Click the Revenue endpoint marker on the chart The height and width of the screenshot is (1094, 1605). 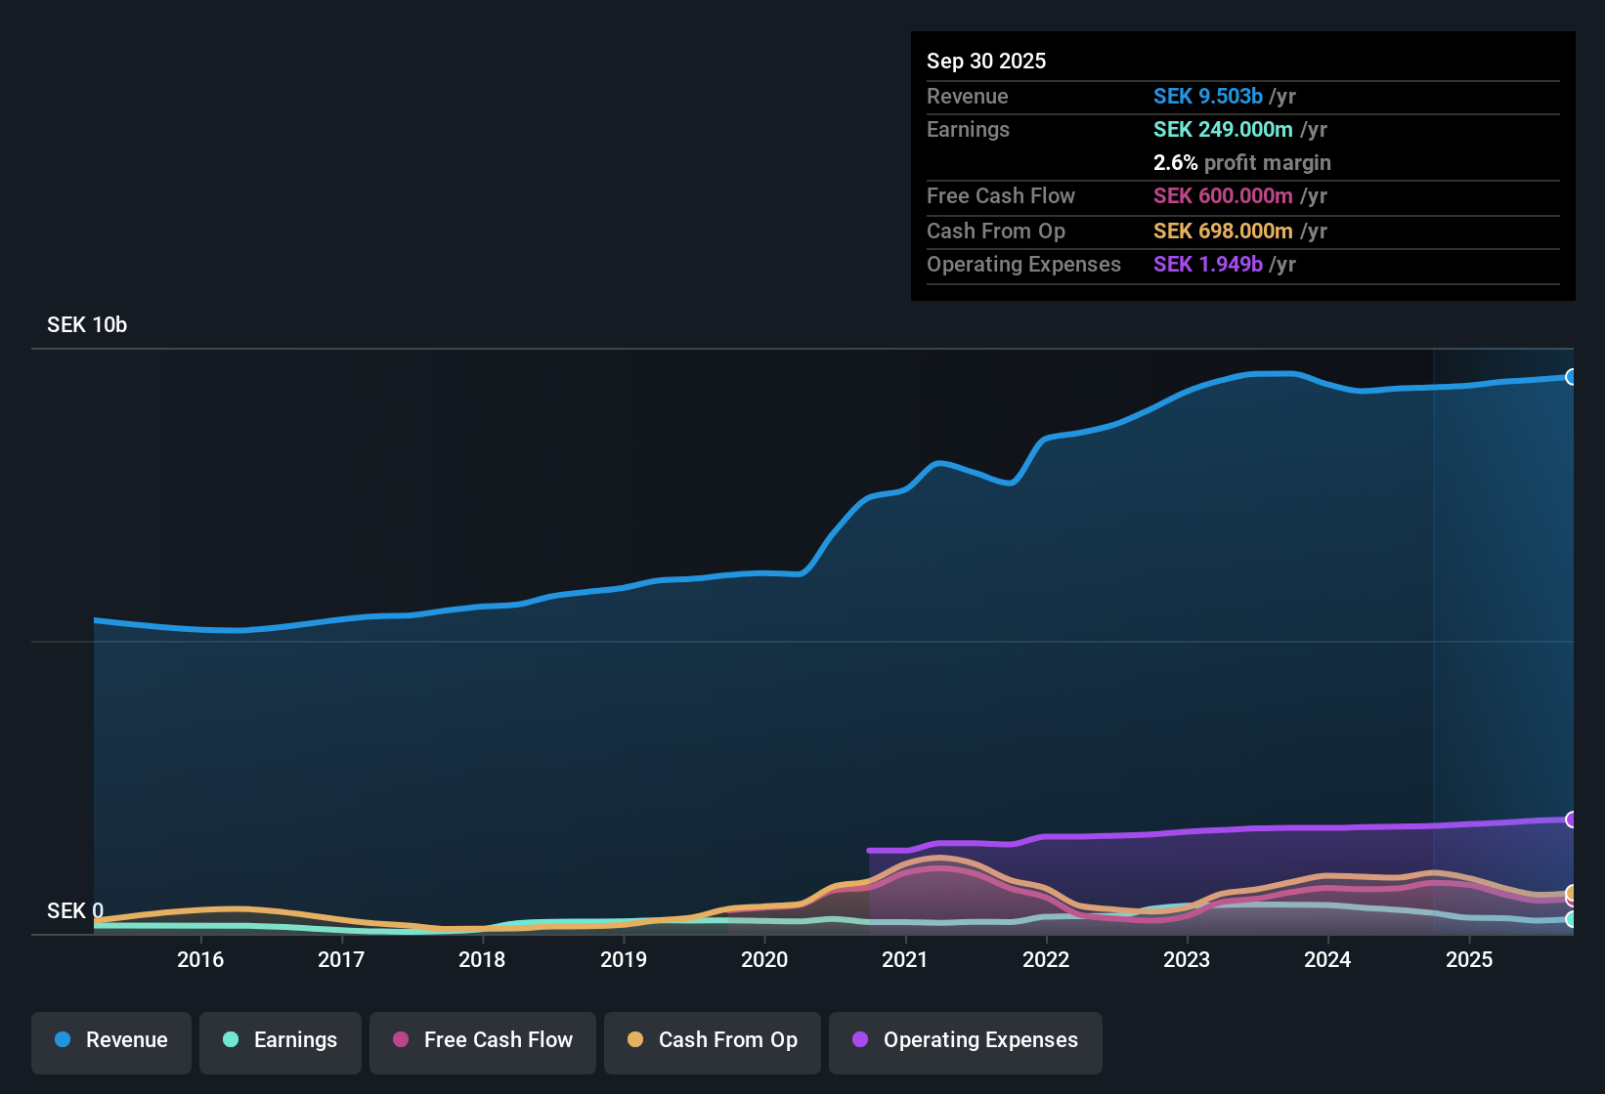1572,377
